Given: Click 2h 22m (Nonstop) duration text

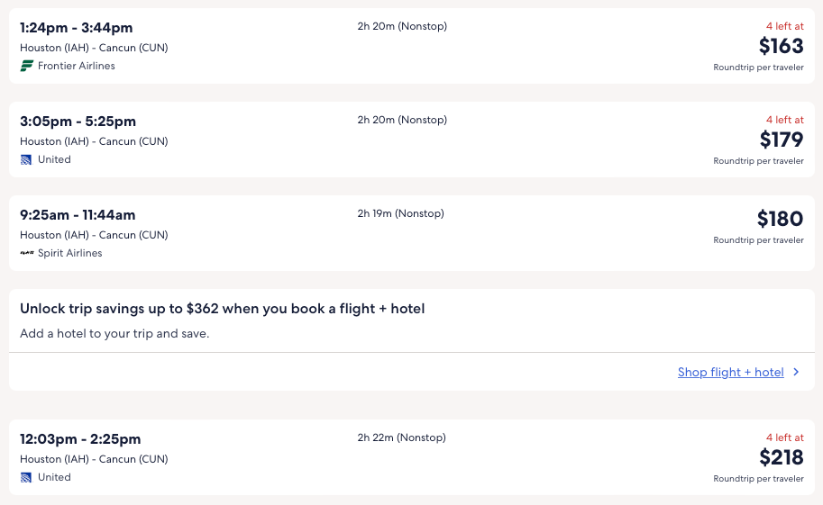Looking at the screenshot, I should 401,437.
